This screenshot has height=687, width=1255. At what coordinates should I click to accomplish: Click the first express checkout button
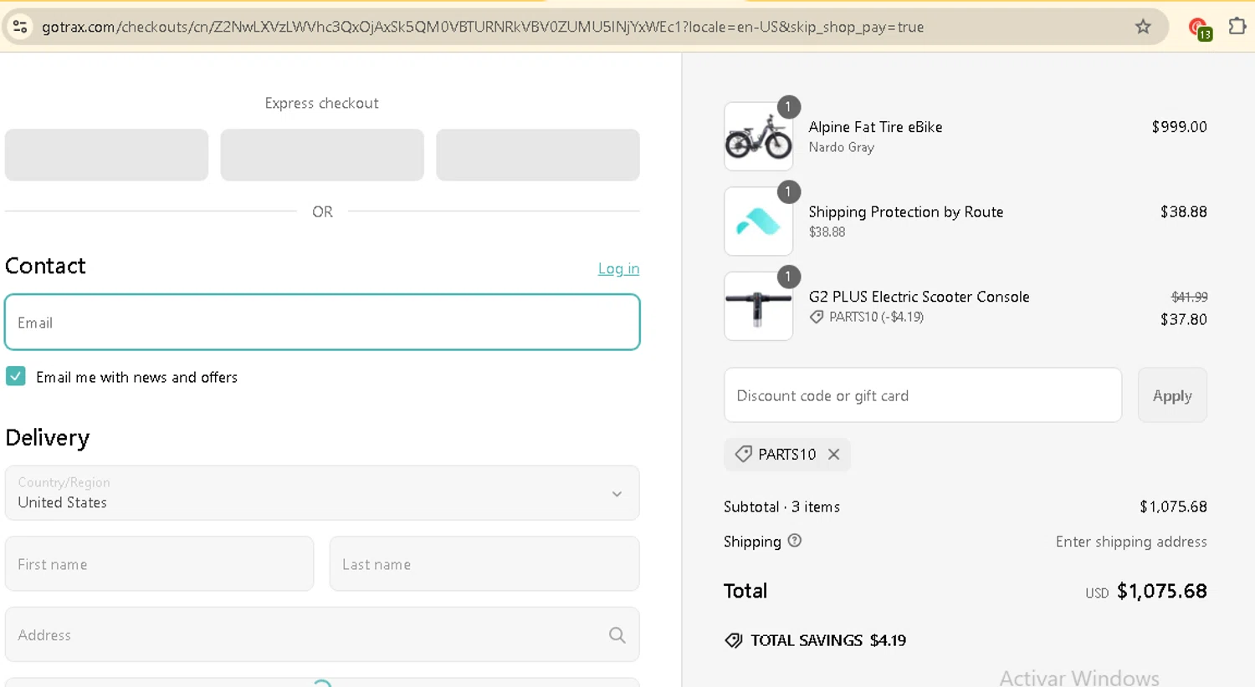pos(106,155)
